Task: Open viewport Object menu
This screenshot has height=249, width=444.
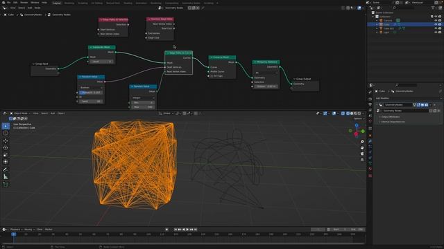Action: click(x=61, y=113)
